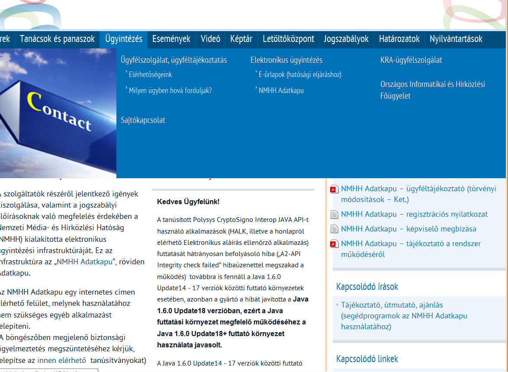The width and height of the screenshot is (508, 372).
Task: Select the Ügyintézés menu item
Action: 124,39
